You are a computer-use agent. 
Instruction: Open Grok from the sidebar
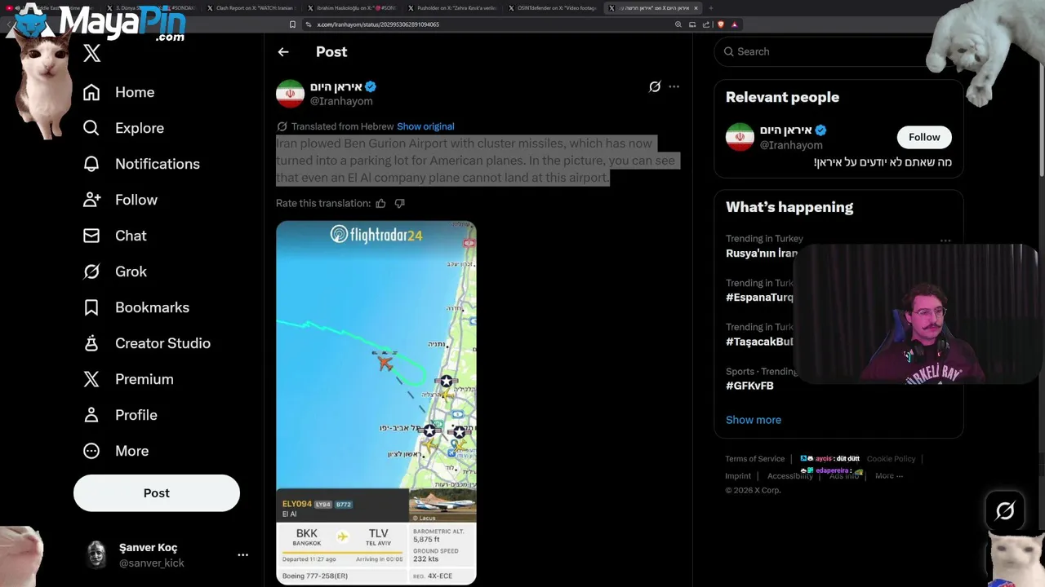pyautogui.click(x=115, y=271)
